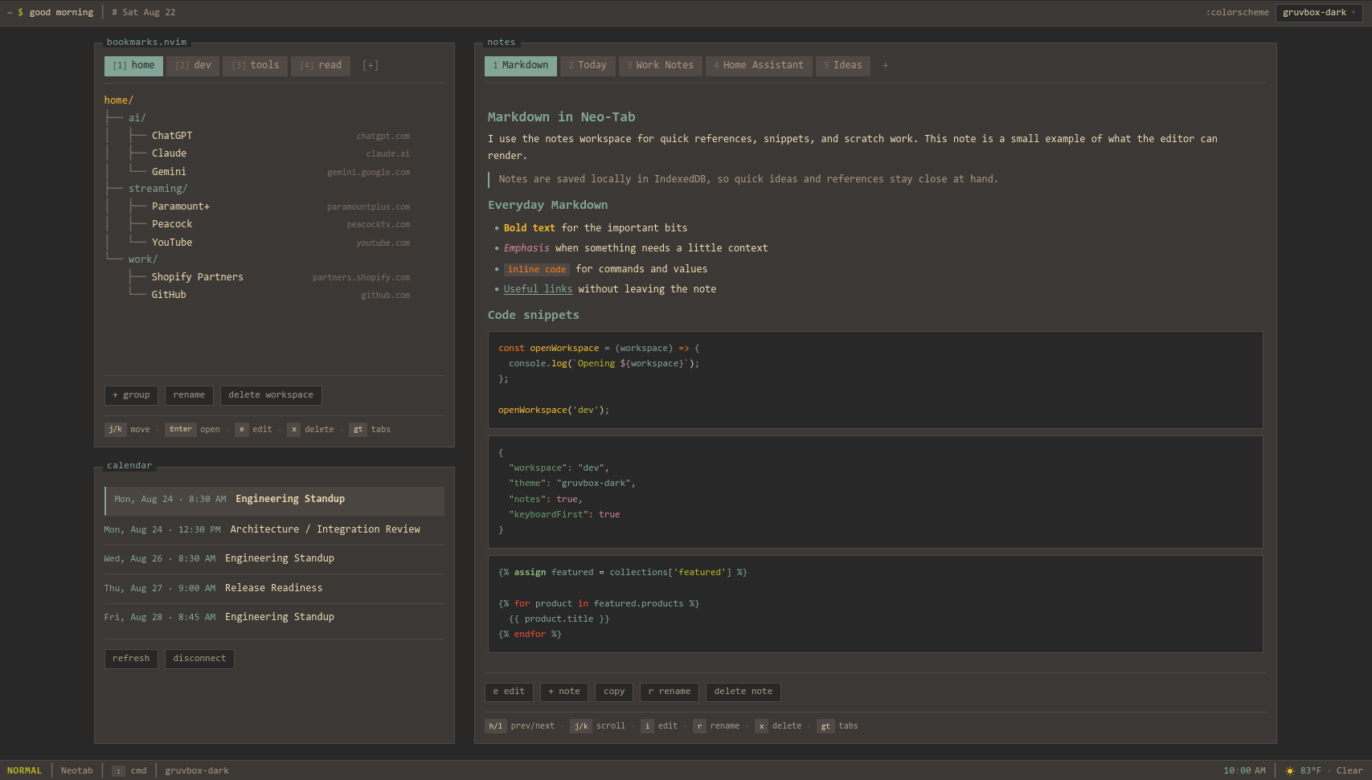Select the home/ root folder

pyautogui.click(x=118, y=100)
